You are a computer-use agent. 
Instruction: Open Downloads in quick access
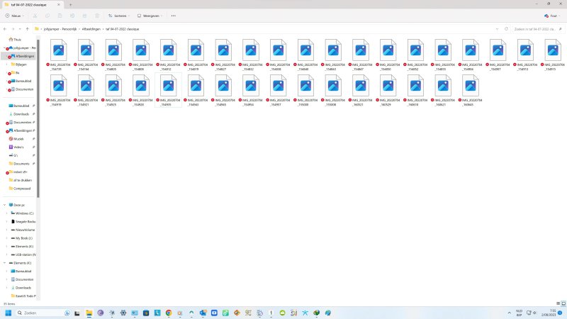(21, 113)
